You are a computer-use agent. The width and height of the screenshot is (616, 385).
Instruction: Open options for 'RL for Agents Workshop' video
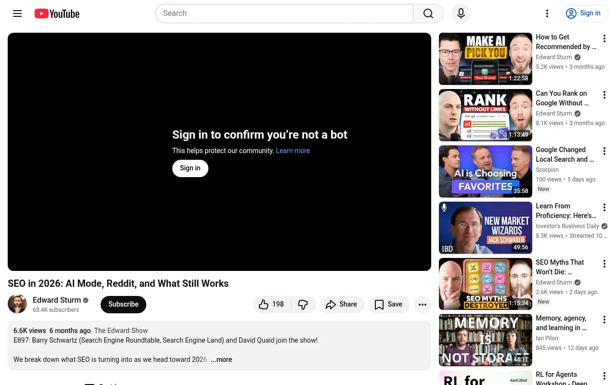pos(604,376)
